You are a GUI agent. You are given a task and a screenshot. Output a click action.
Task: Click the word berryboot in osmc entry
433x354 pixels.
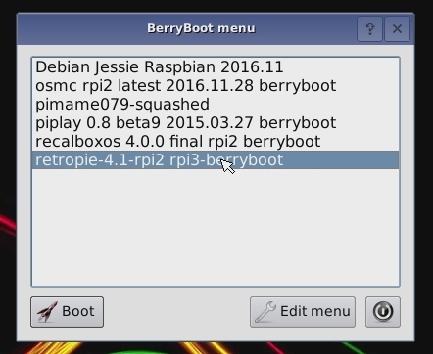point(298,86)
